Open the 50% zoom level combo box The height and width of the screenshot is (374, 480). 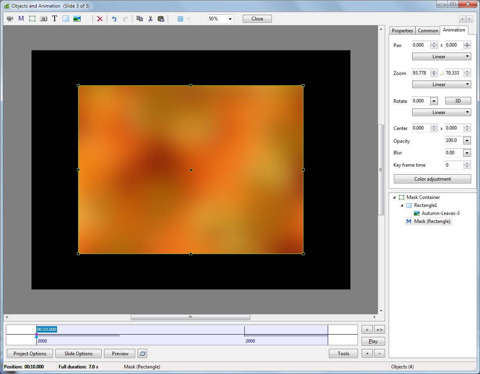[x=220, y=19]
